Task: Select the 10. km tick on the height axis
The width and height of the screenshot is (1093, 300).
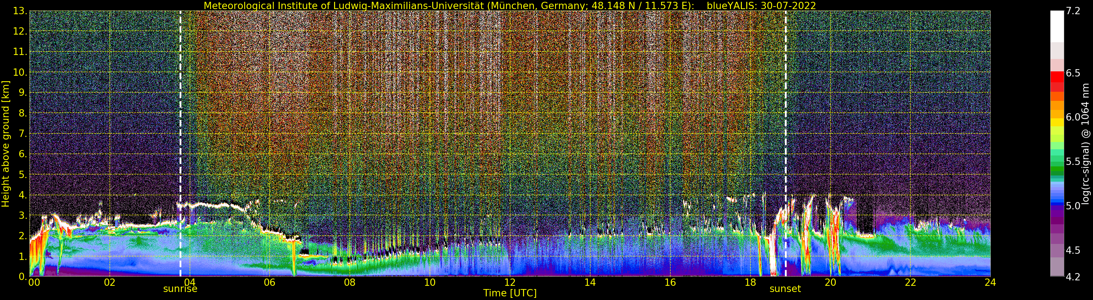Action: [20, 72]
